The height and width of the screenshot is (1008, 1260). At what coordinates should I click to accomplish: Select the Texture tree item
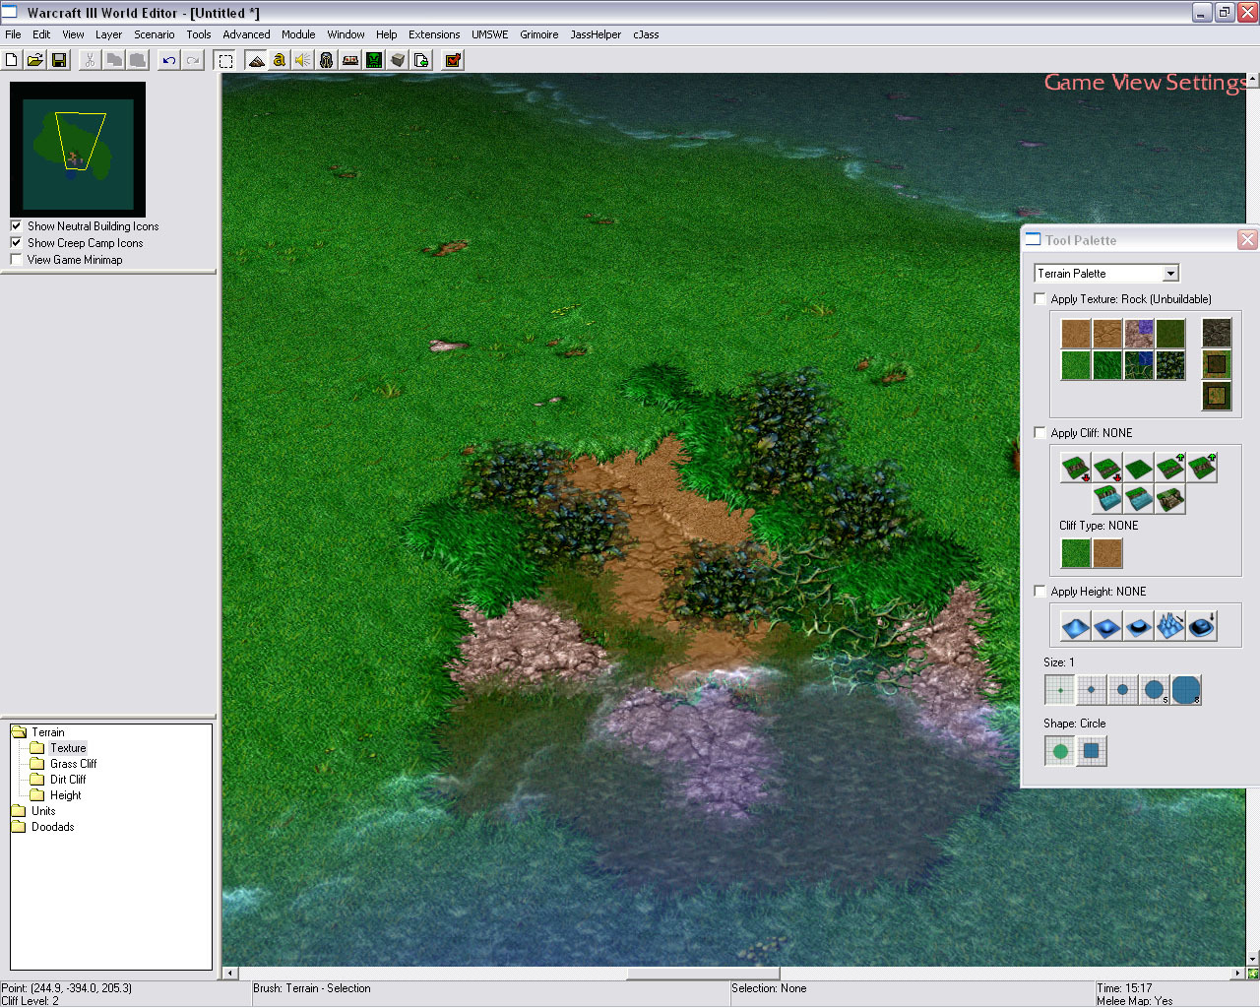(68, 748)
